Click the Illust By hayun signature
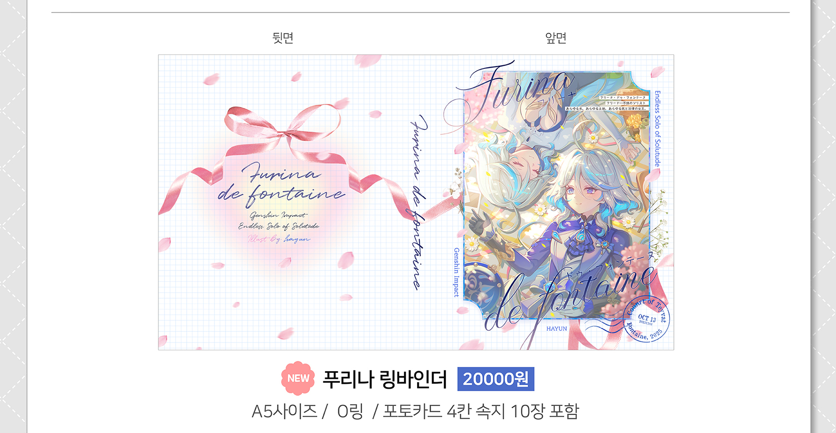The width and height of the screenshot is (836, 433). click(279, 239)
